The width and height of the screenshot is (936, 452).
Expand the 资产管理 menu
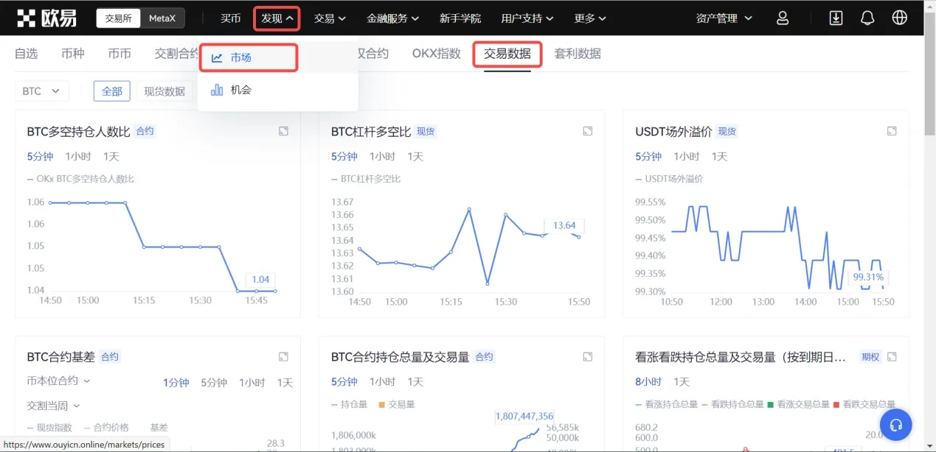[x=724, y=18]
